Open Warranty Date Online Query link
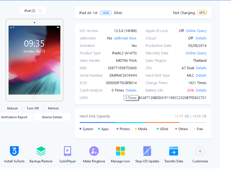 [196, 53]
